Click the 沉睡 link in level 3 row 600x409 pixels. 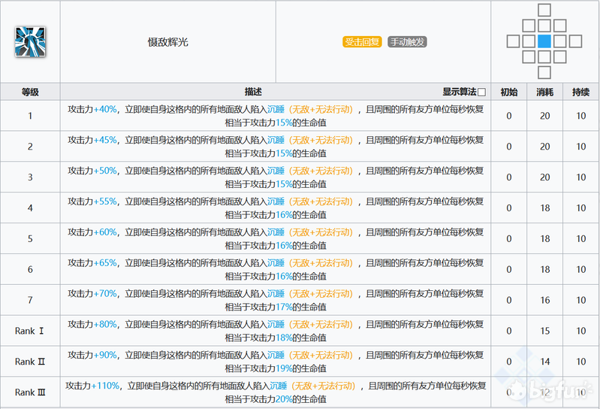pos(276,171)
